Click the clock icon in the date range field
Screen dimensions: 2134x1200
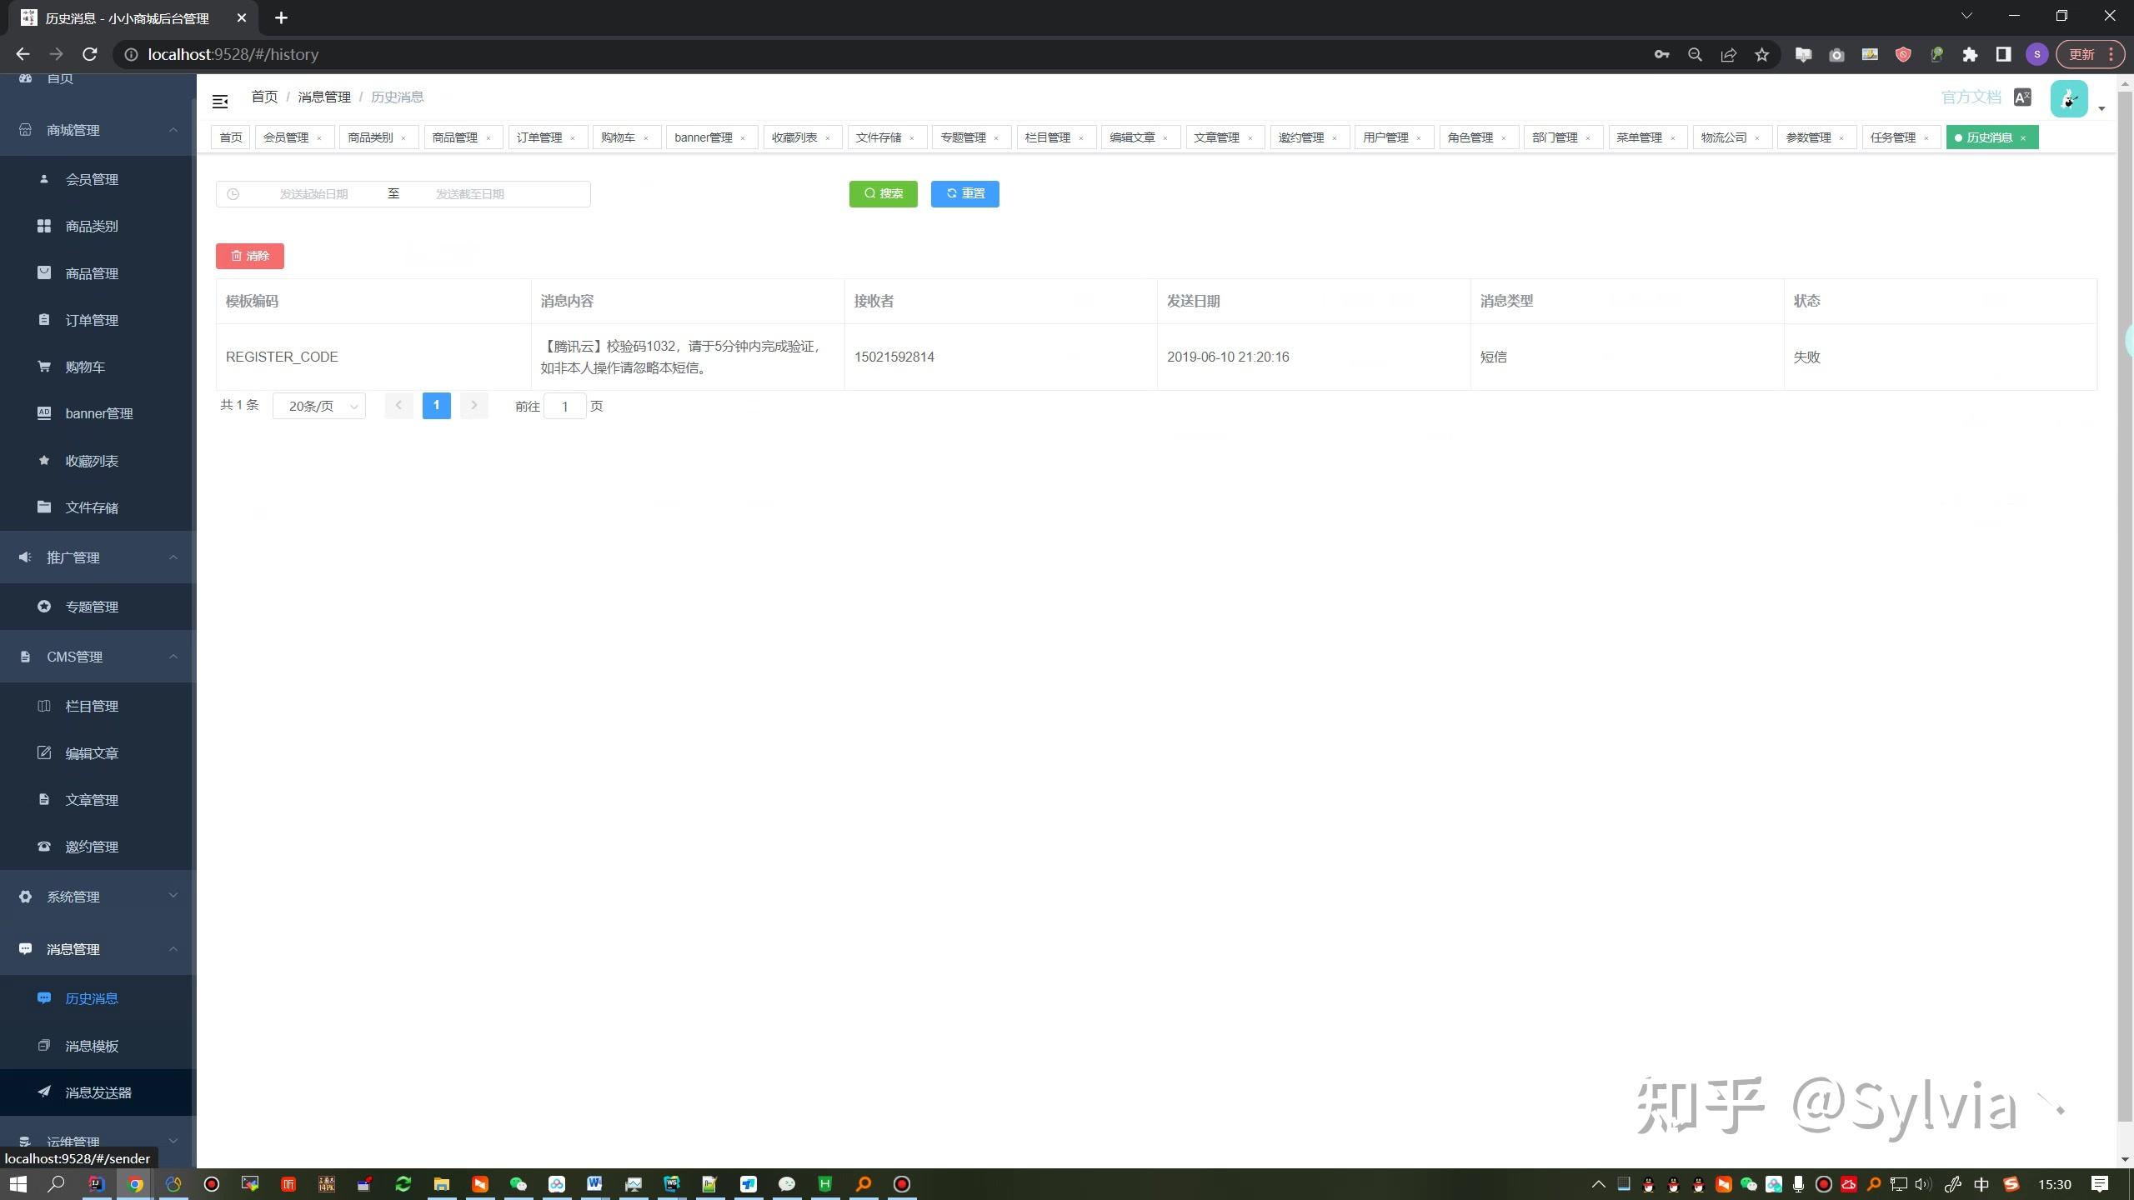click(233, 193)
